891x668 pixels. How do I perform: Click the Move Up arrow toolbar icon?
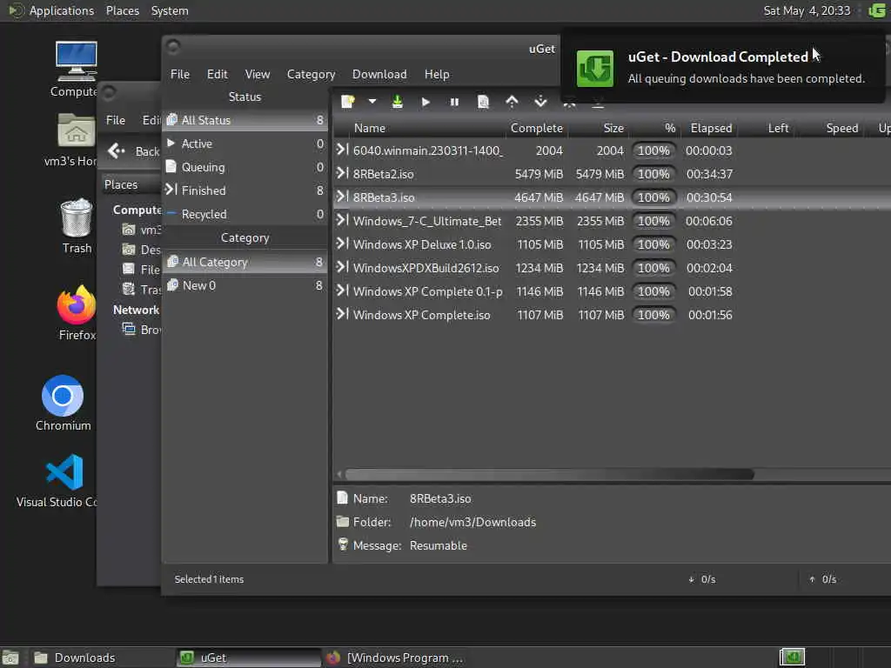512,102
